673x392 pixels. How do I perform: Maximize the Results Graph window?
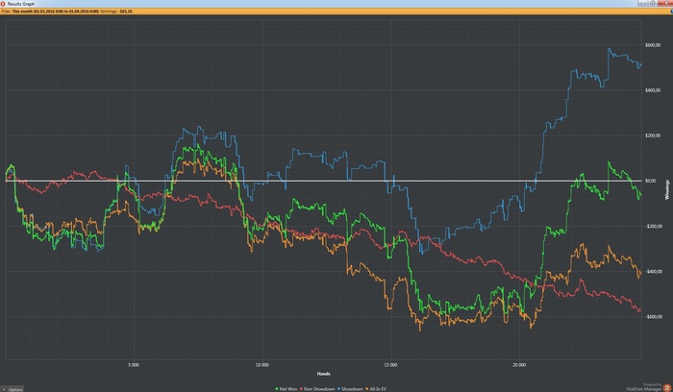(x=652, y=3)
